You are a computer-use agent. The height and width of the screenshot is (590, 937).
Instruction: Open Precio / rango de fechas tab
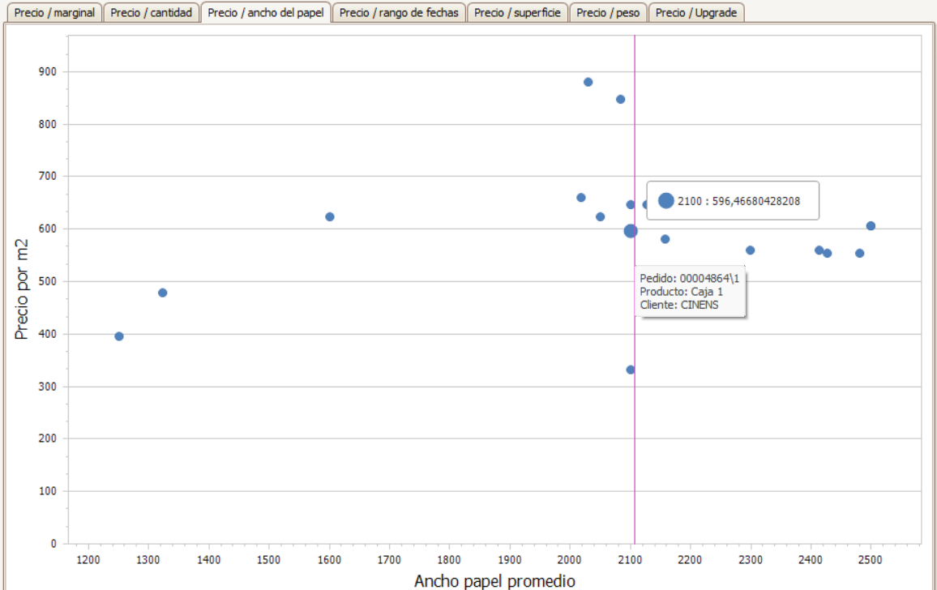tap(399, 12)
